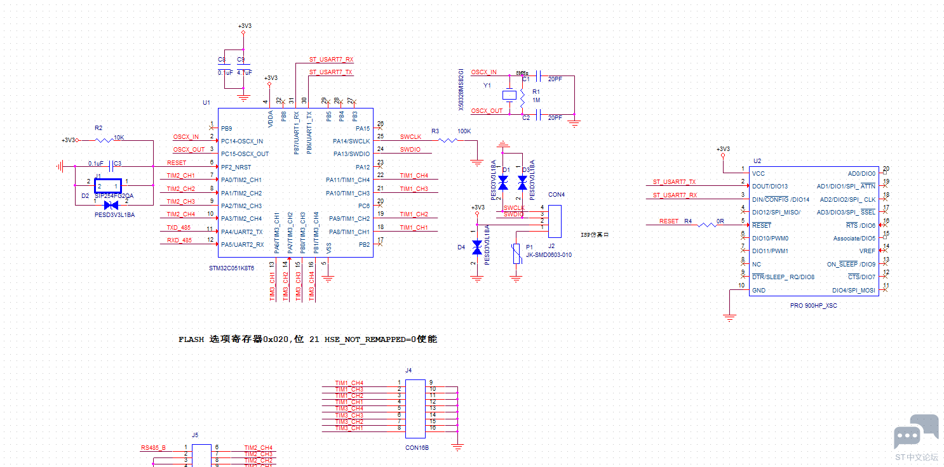Select the highlighted J1 header symbol
The image size is (944, 467).
point(108,185)
